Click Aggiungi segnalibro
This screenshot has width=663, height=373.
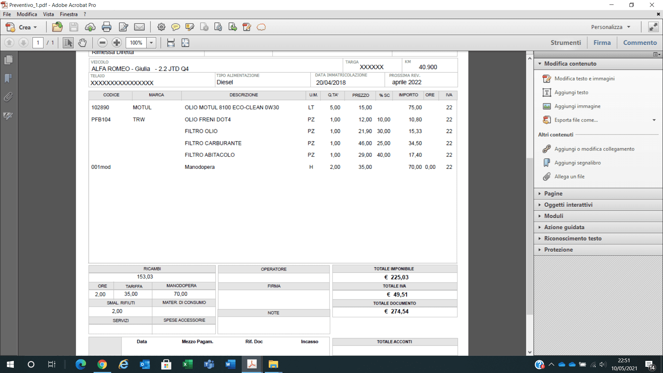point(578,163)
